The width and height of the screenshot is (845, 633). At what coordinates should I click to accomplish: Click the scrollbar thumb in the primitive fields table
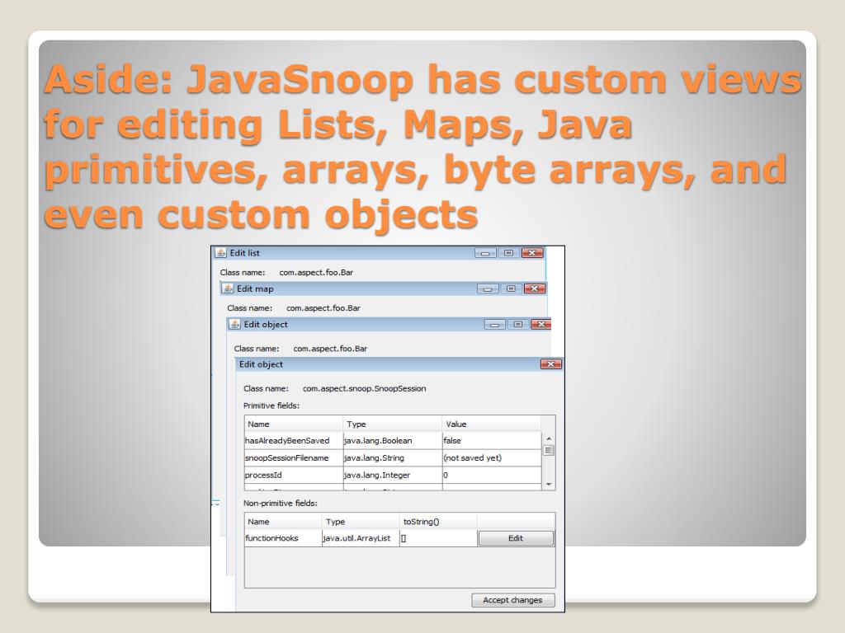(549, 451)
